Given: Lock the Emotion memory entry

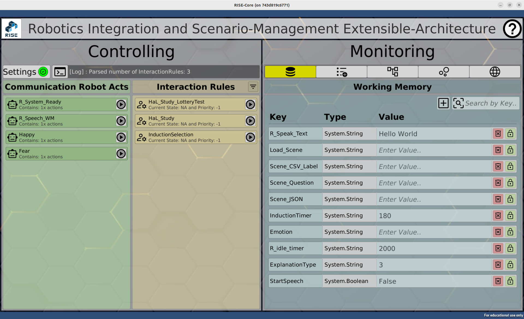Looking at the screenshot, I should [510, 232].
